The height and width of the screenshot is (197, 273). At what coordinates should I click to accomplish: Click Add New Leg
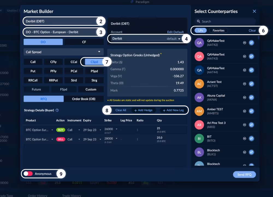tap(173, 110)
